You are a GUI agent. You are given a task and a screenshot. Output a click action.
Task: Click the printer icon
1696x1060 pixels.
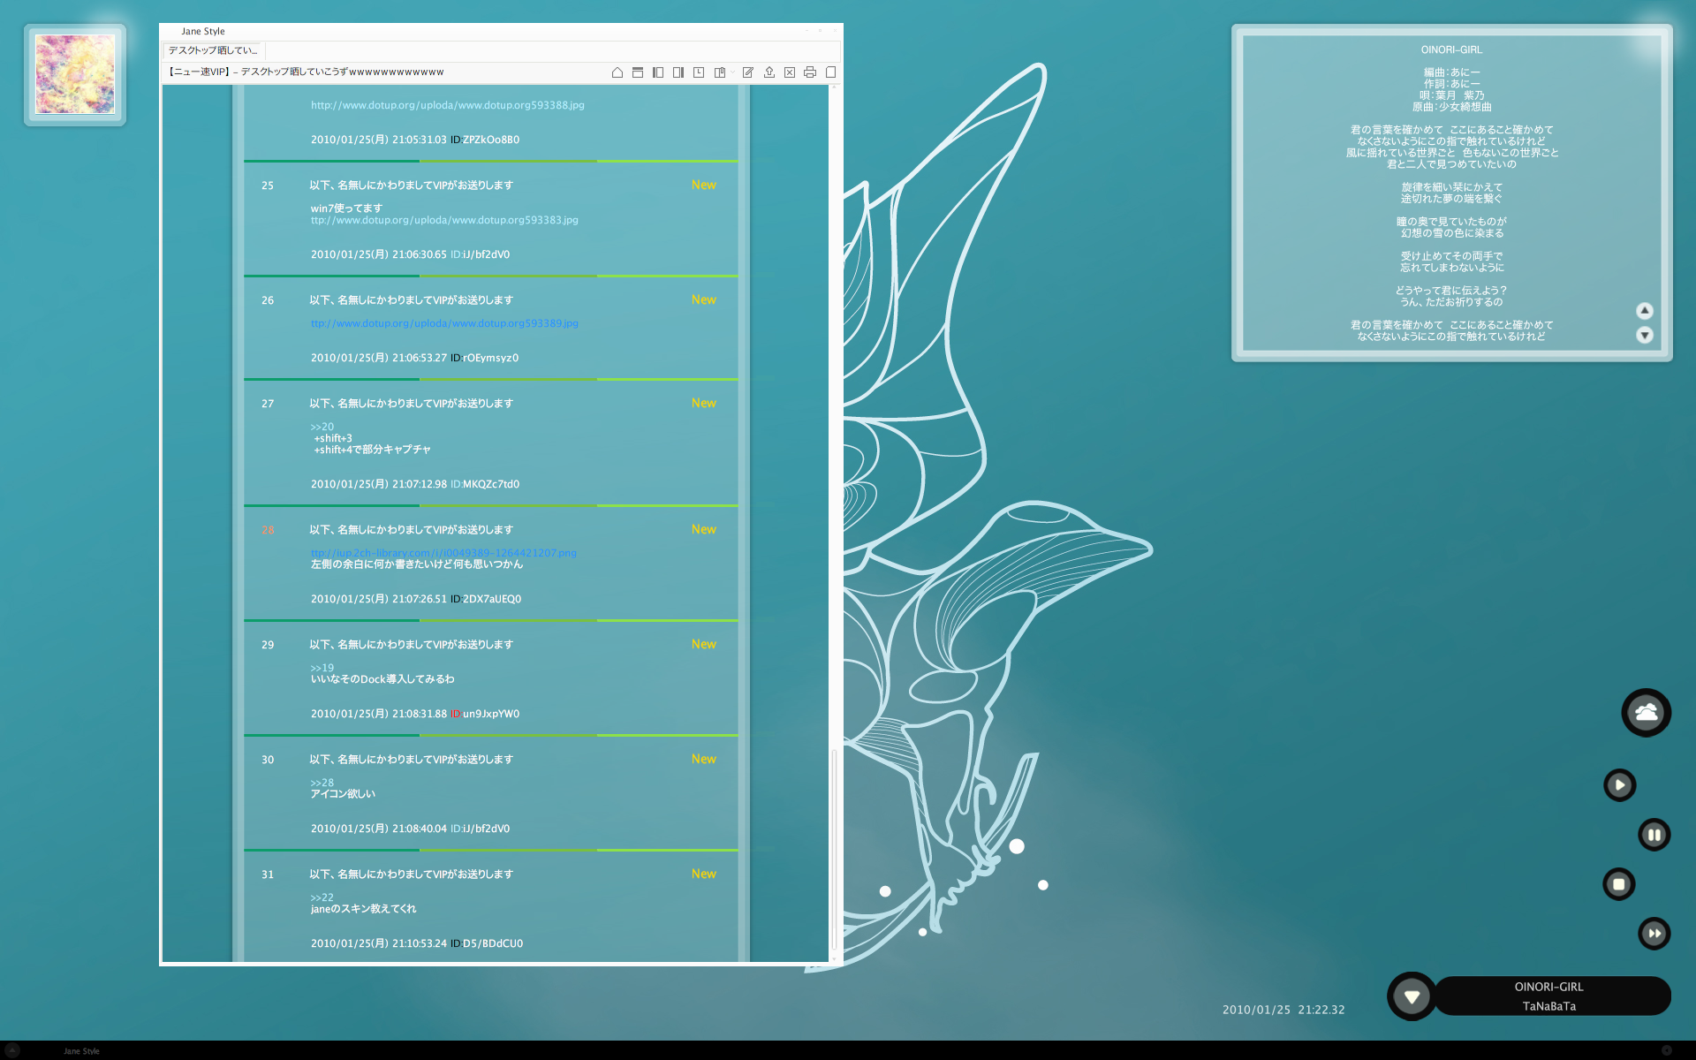coord(810,72)
